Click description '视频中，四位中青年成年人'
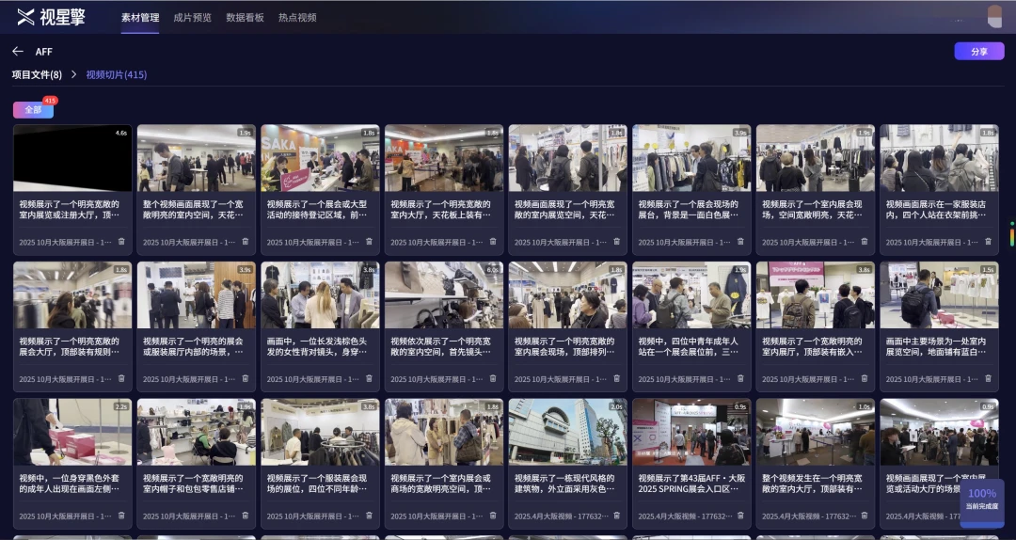This screenshot has width=1016, height=540. pyautogui.click(x=688, y=346)
